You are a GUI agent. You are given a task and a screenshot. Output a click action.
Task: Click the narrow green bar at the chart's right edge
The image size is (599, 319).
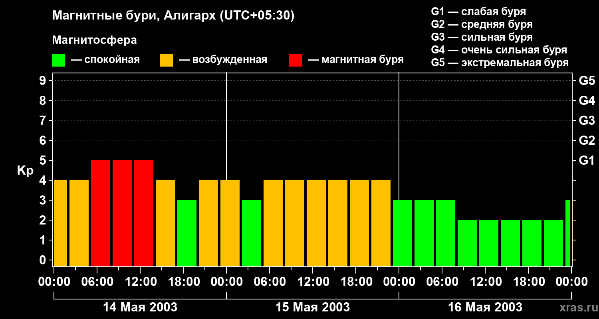[x=568, y=233]
